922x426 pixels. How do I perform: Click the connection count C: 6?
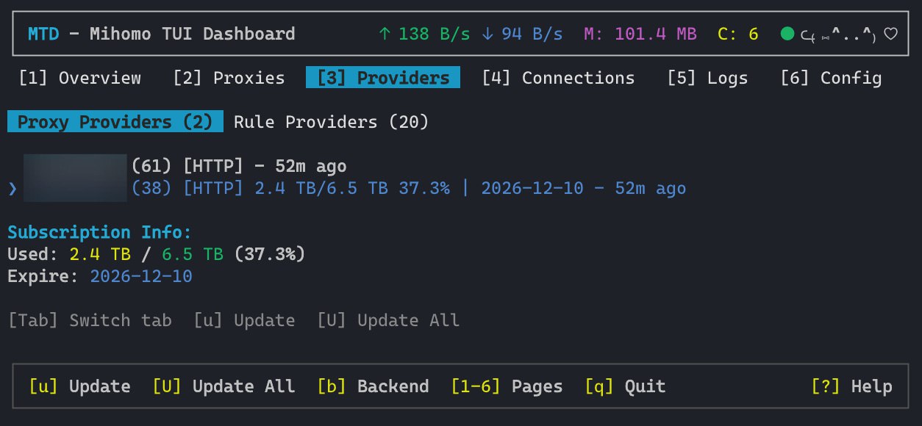tap(738, 34)
